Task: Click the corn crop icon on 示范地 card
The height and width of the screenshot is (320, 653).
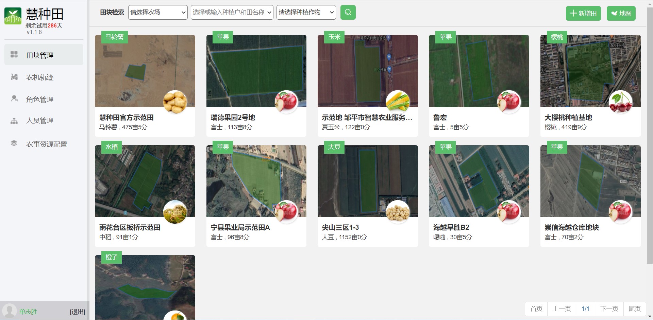Action: [398, 102]
